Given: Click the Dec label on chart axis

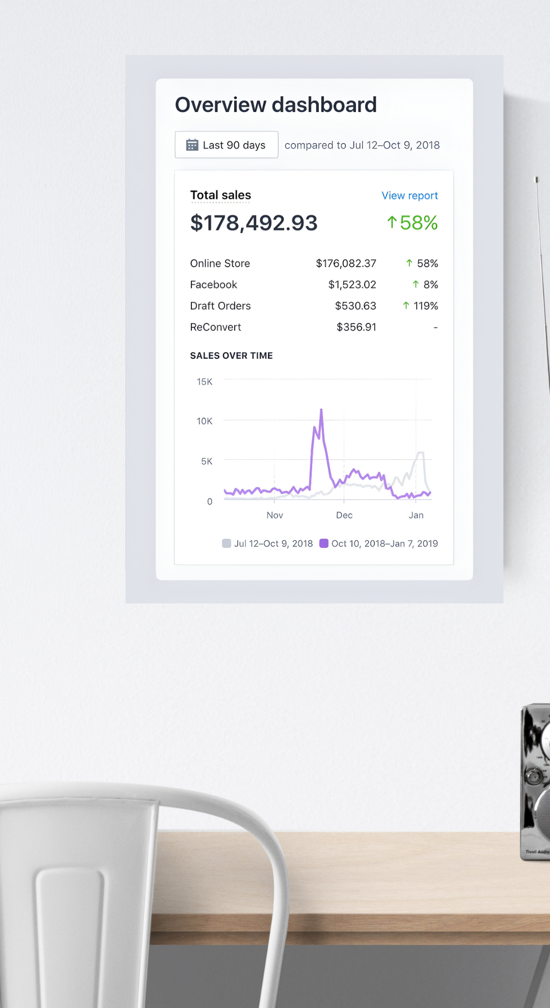Looking at the screenshot, I should pos(344,515).
